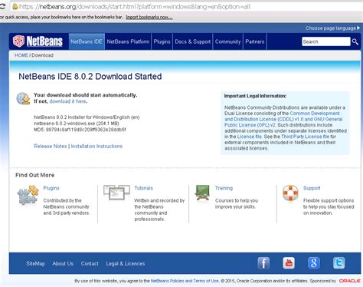
Task: Expand Choose page language
Action: click(332, 28)
